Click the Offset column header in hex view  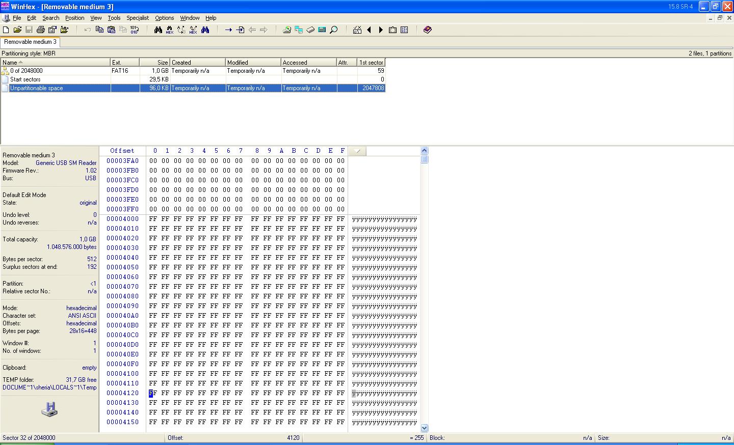coord(122,151)
